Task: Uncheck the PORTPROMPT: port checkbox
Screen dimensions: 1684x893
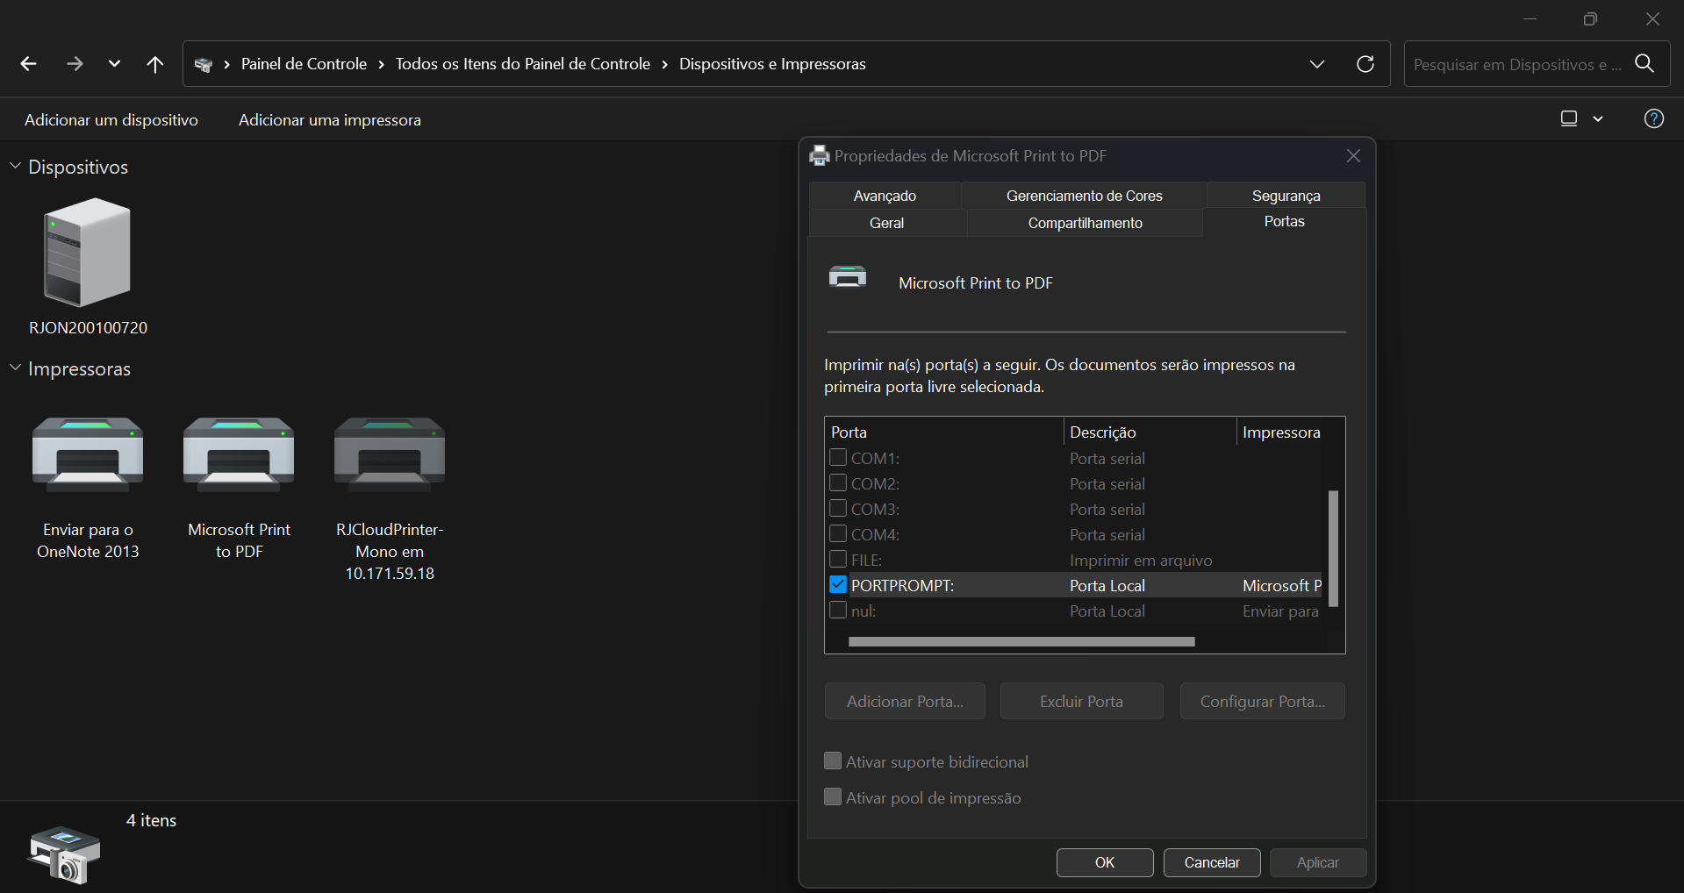Action: 838,585
